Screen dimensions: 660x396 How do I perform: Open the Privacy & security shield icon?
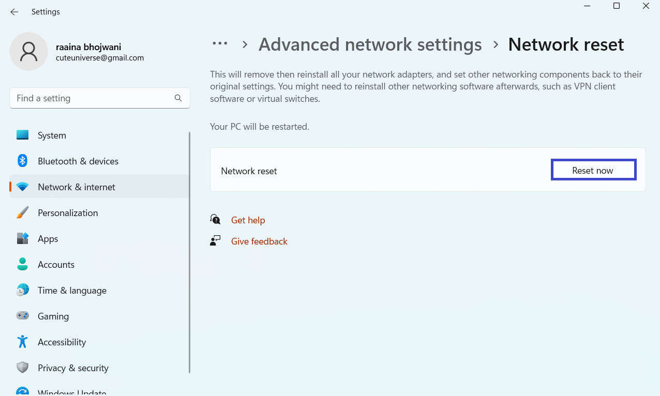point(22,368)
